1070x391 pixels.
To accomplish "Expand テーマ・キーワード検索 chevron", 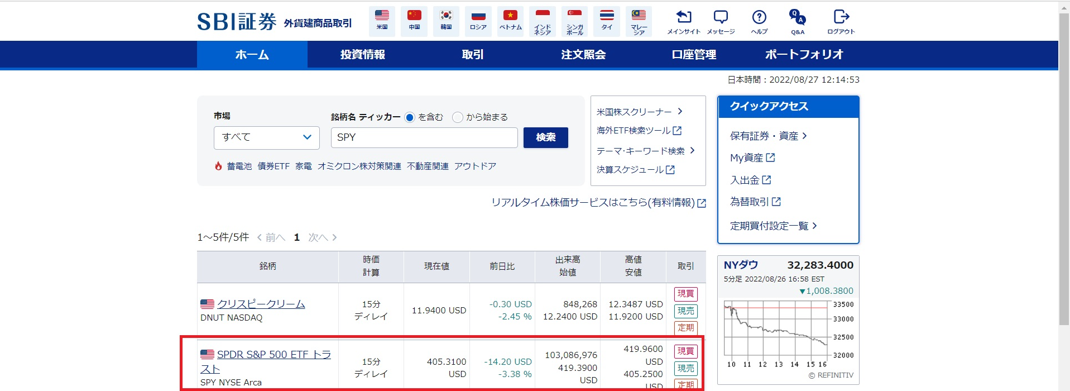I will tap(692, 150).
